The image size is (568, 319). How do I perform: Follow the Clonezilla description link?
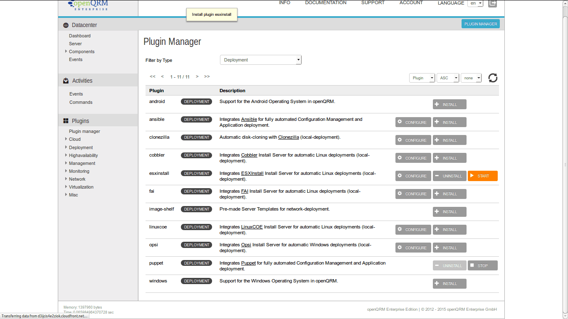pos(289,137)
